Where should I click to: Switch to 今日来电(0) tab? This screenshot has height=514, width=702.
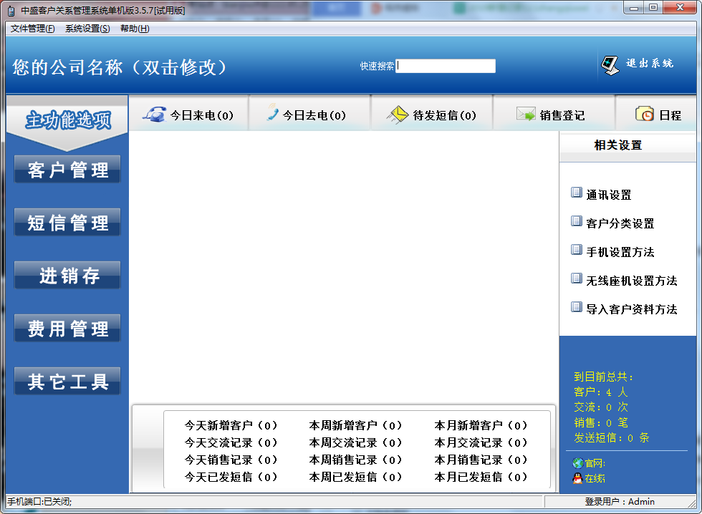pos(188,114)
